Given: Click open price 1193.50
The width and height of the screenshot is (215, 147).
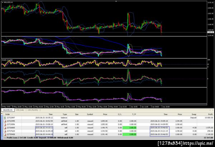Looking at the screenshot, I should tap(104, 131).
